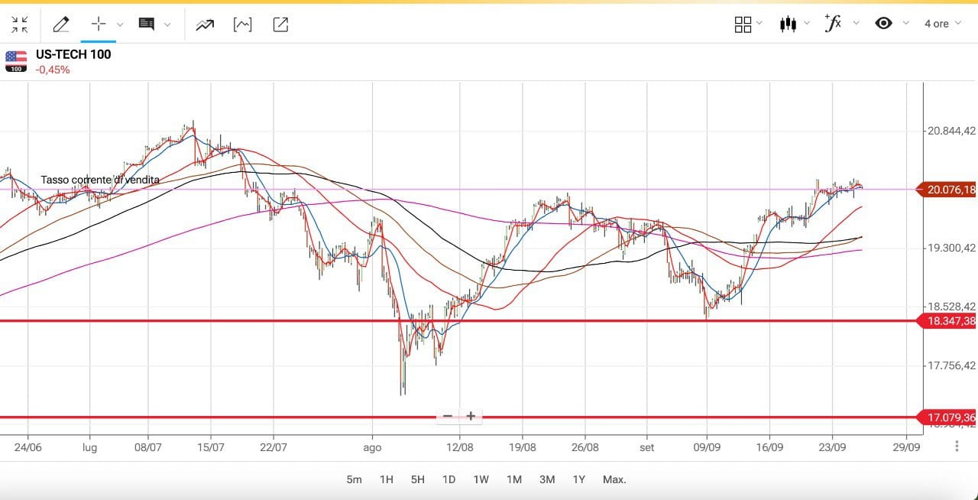978x500 pixels.
Task: Select the Max. range button
Action: click(614, 479)
